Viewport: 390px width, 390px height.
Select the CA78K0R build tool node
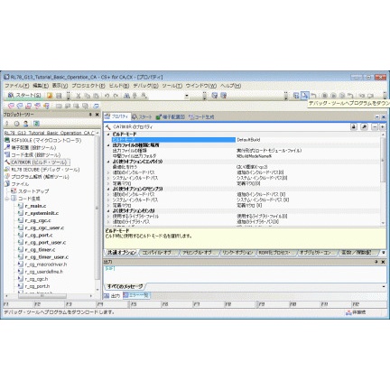(39, 162)
